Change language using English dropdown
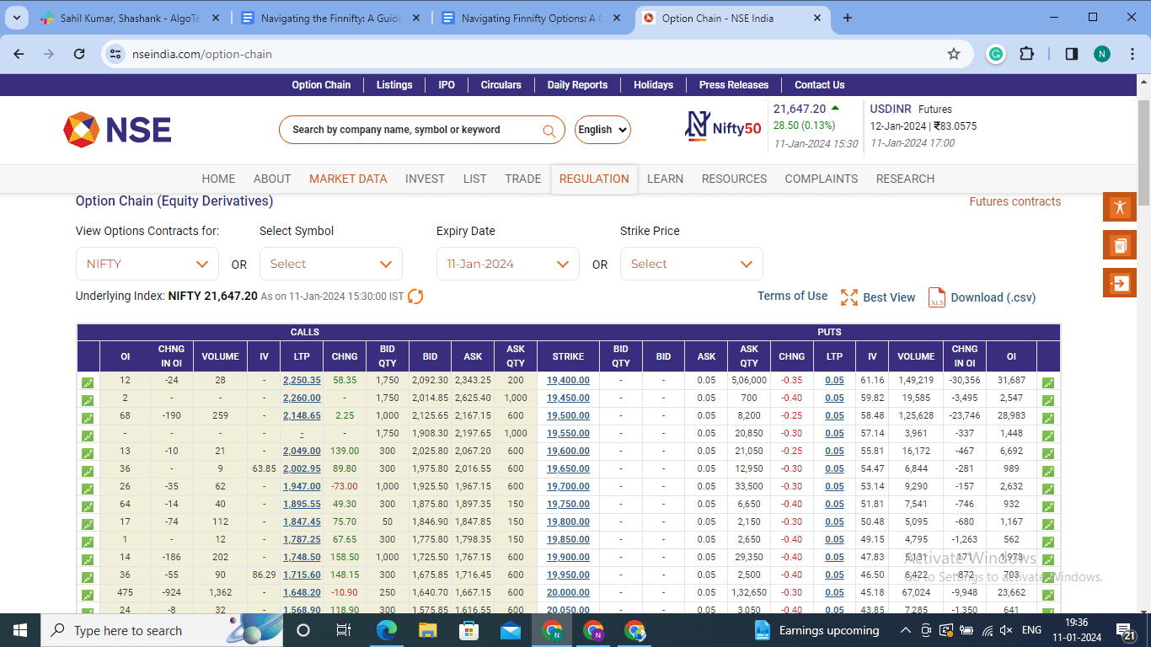 [x=602, y=130]
